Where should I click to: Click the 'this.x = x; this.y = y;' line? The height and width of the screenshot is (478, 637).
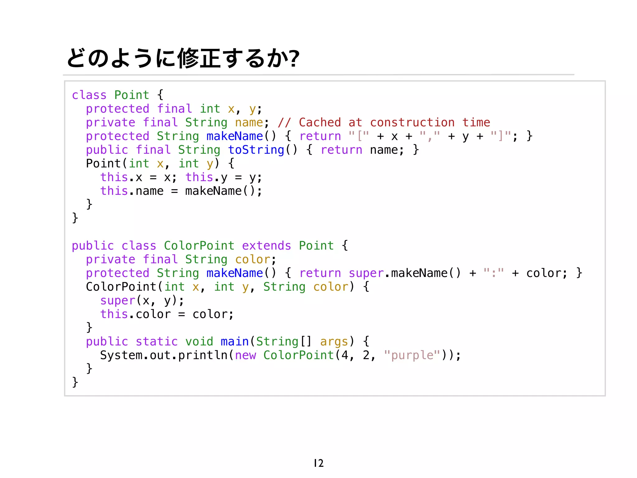[181, 177]
